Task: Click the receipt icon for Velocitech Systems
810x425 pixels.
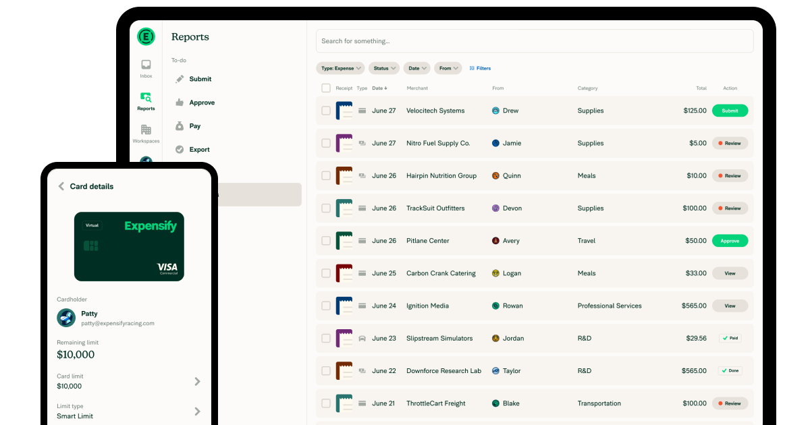Action: click(344, 111)
